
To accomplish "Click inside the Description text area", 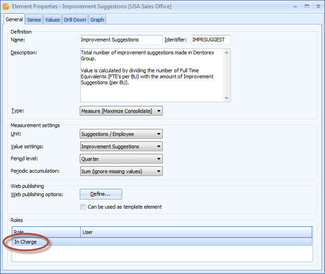I will (152, 75).
